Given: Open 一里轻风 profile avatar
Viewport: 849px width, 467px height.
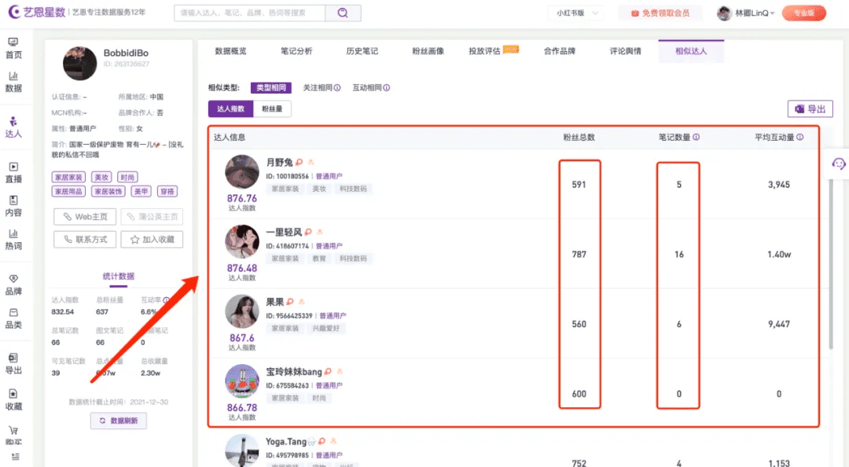Looking at the screenshot, I should [x=242, y=241].
